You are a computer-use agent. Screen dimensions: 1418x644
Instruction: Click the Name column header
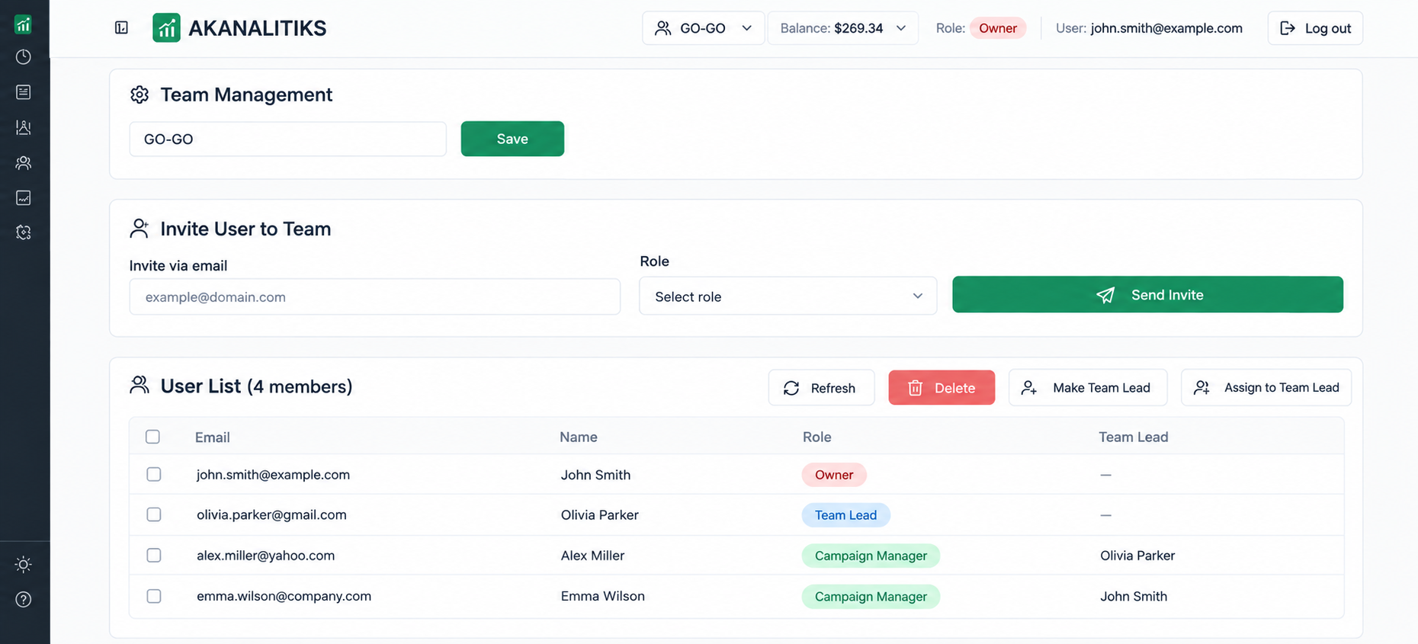(x=579, y=437)
